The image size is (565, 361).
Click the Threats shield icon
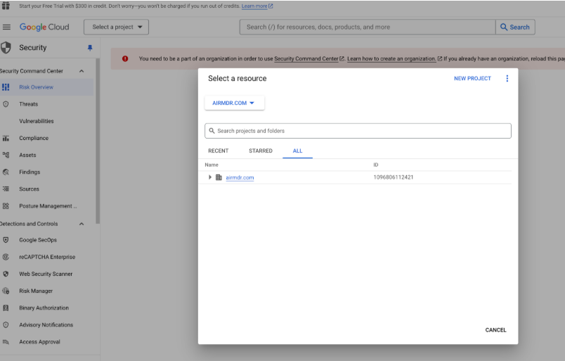6,104
